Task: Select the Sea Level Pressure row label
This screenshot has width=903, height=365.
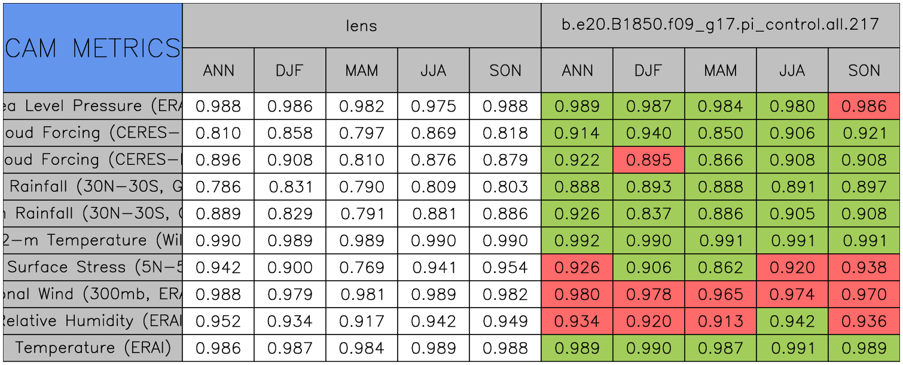Action: point(93,106)
